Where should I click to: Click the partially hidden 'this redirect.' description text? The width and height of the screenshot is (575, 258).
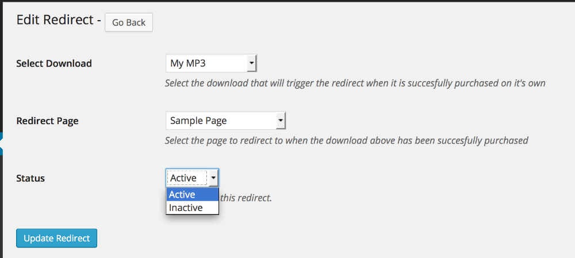(246, 198)
